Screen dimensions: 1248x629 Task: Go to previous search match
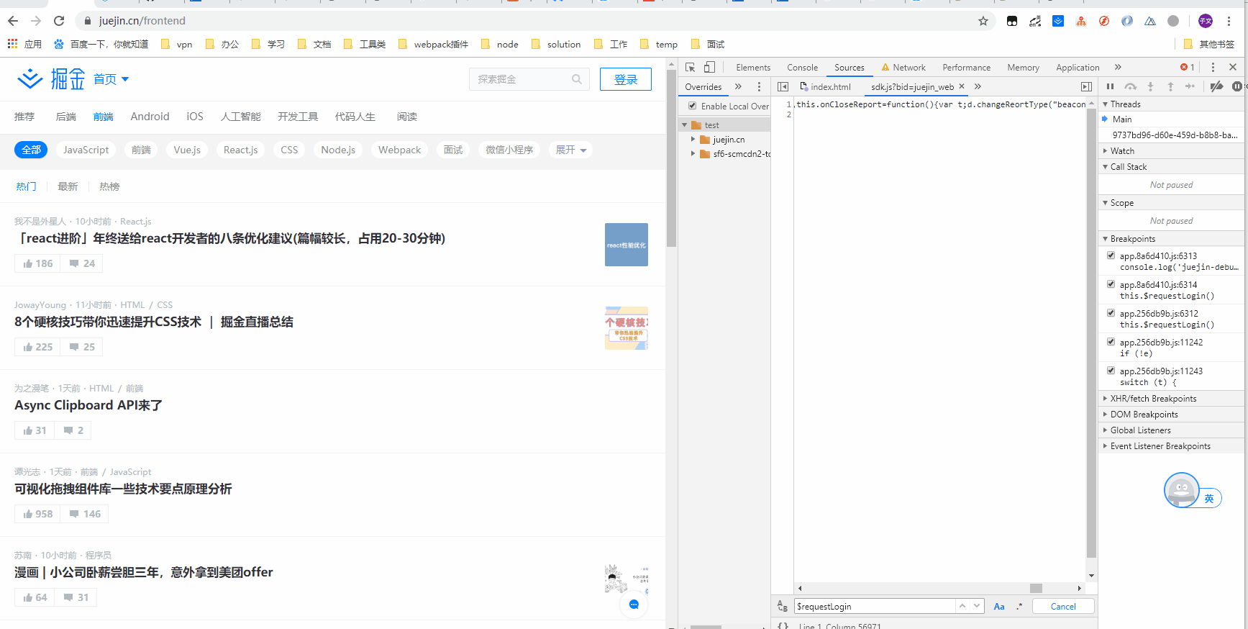click(x=962, y=606)
